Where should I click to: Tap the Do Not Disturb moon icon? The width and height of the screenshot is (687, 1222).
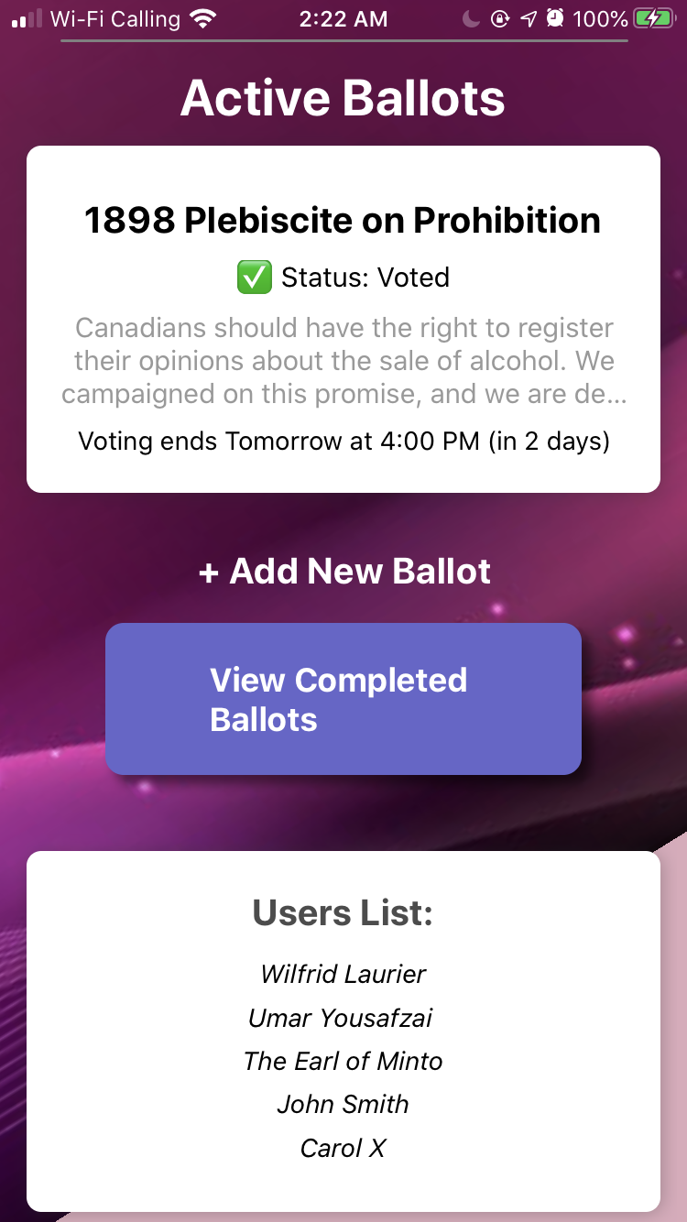[472, 18]
